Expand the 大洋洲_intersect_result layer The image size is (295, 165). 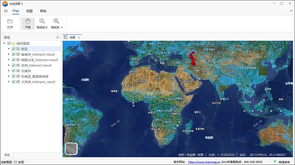(9, 82)
